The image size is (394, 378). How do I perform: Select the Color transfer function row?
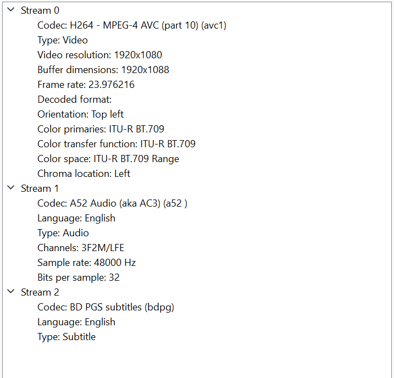tap(116, 144)
